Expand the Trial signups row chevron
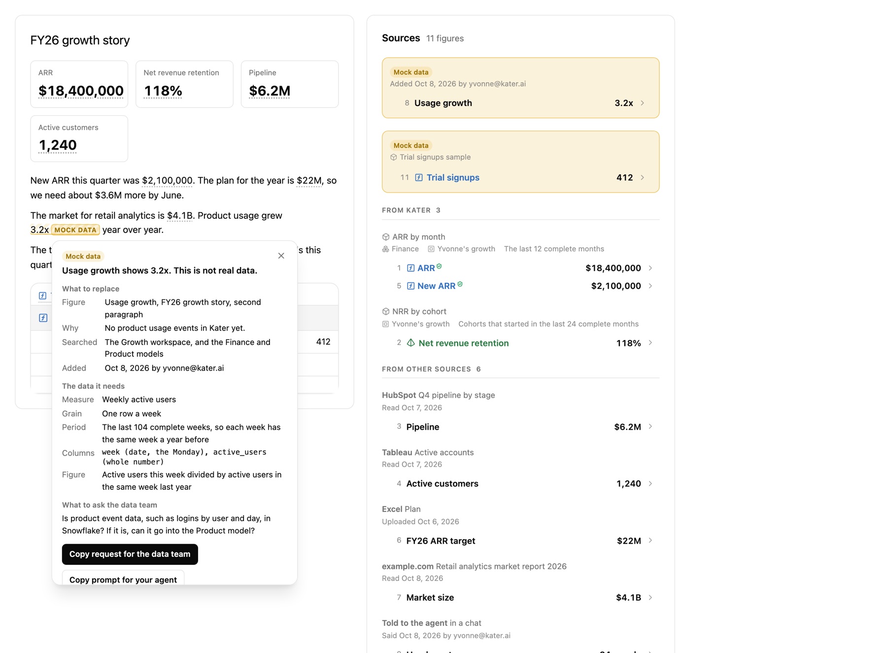Viewport: 887px width, 653px height. click(642, 177)
